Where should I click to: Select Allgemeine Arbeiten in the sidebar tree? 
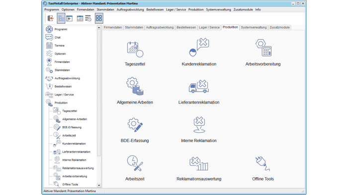[75, 119]
